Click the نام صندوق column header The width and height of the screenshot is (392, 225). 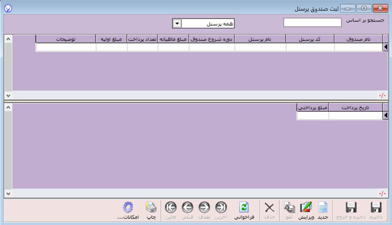(358, 39)
